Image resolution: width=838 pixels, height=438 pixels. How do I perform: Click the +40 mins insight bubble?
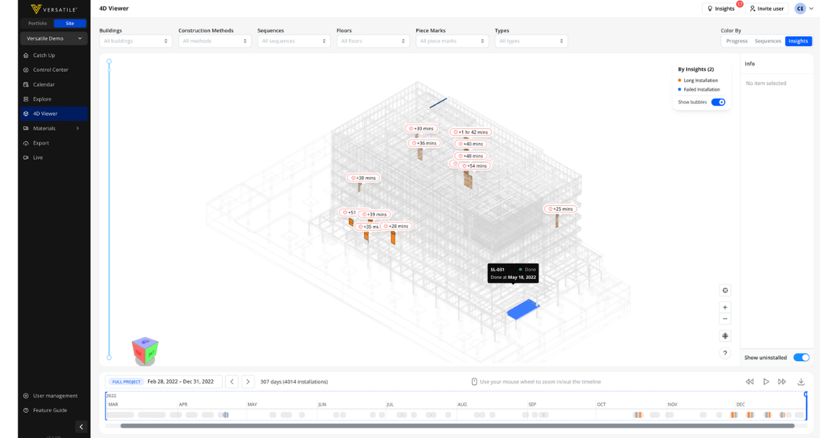coord(471,144)
